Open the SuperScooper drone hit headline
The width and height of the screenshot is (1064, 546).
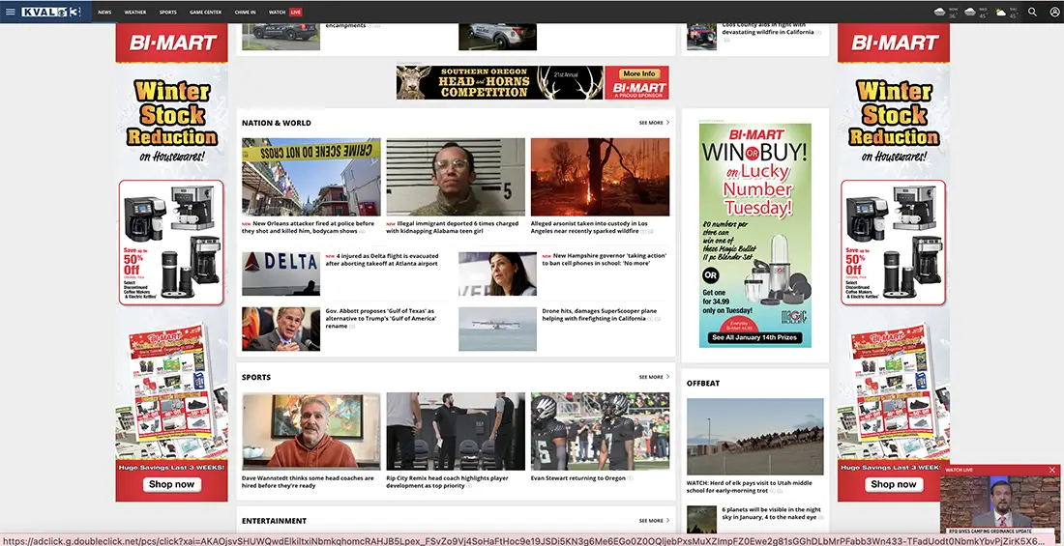coord(601,315)
